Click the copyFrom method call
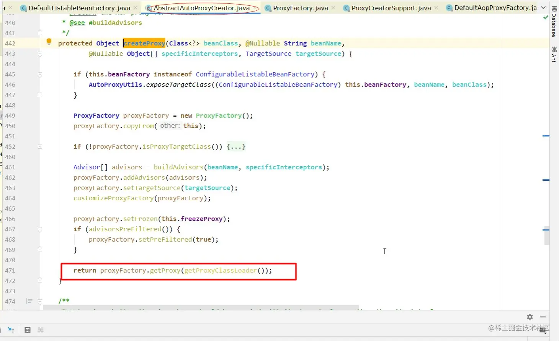The width and height of the screenshot is (559, 341). (x=139, y=126)
